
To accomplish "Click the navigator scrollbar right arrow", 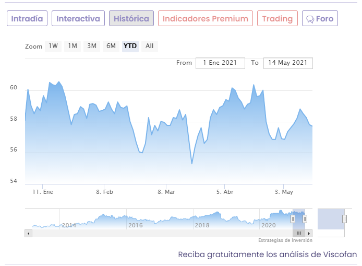I will click(x=309, y=233).
